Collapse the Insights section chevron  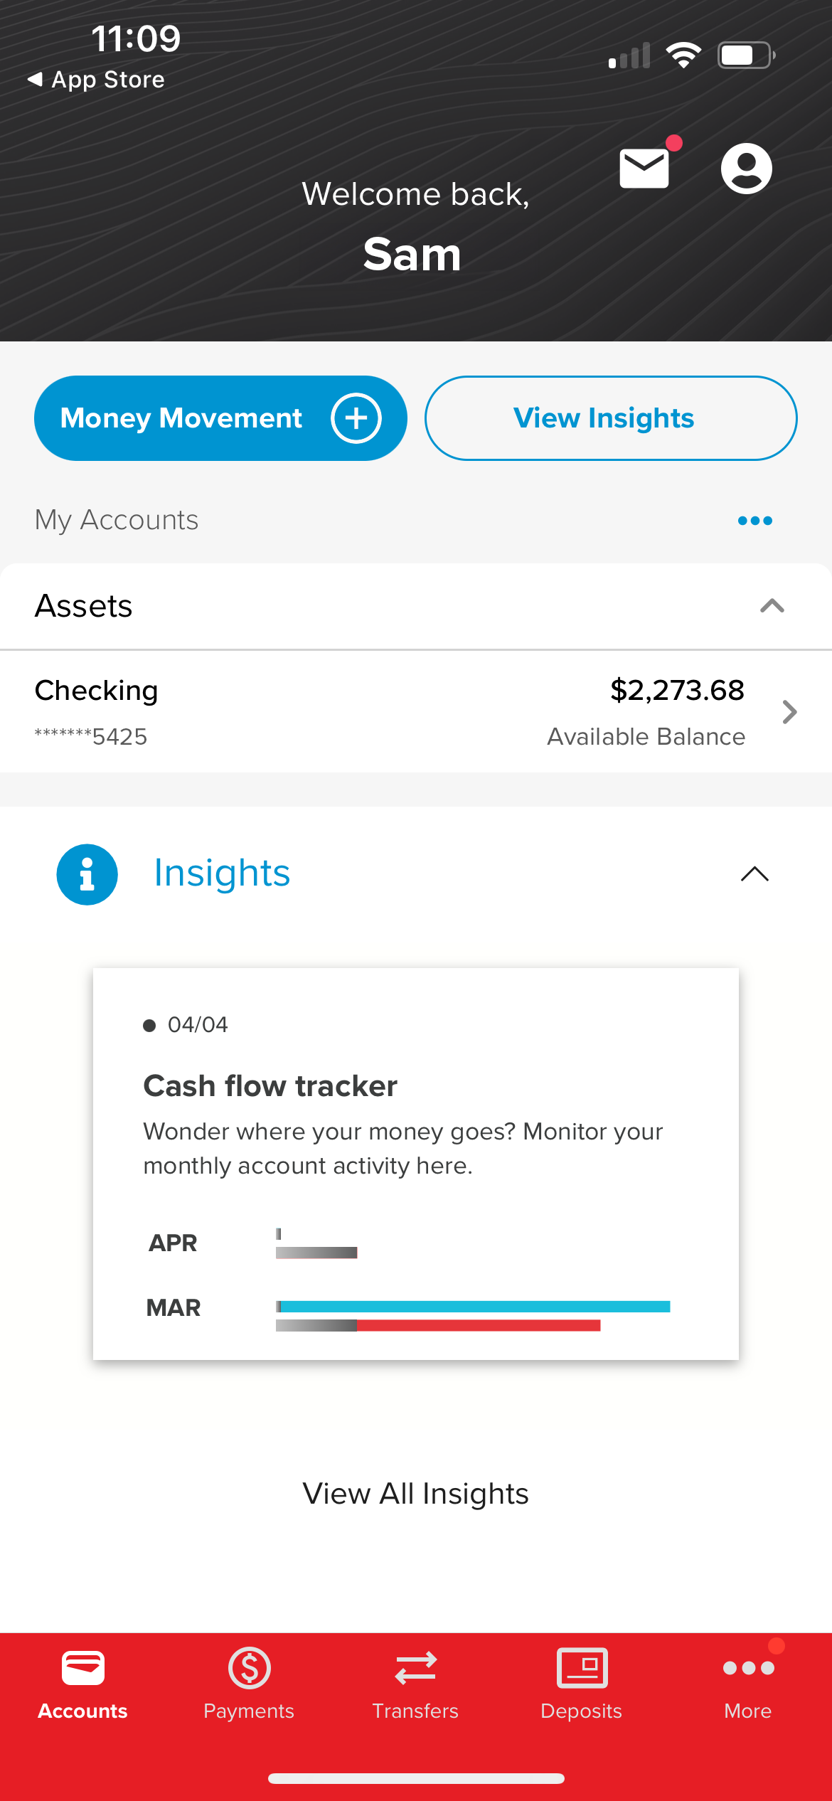[x=754, y=874]
